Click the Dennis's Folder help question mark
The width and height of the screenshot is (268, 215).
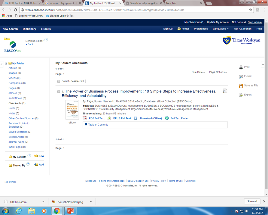point(46,39)
